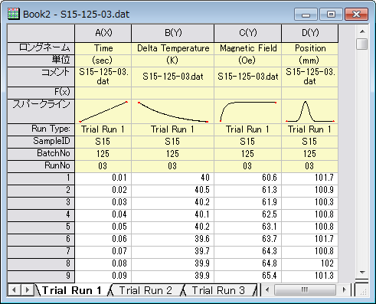The width and height of the screenshot is (376, 304).
Task: Select the BatchNo row header
Action: click(41, 154)
